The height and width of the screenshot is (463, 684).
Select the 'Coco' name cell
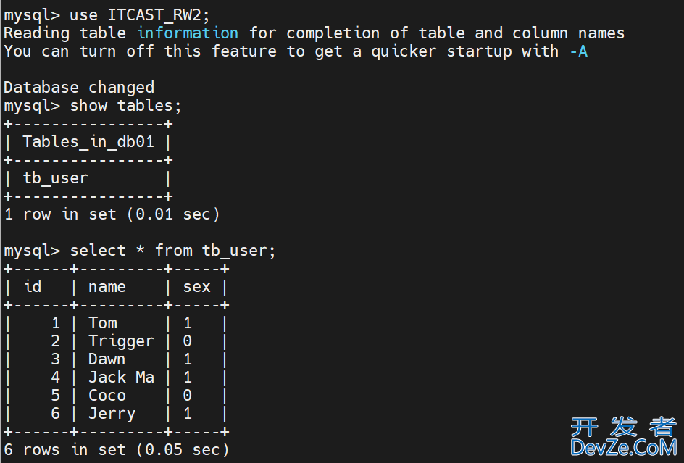click(107, 396)
